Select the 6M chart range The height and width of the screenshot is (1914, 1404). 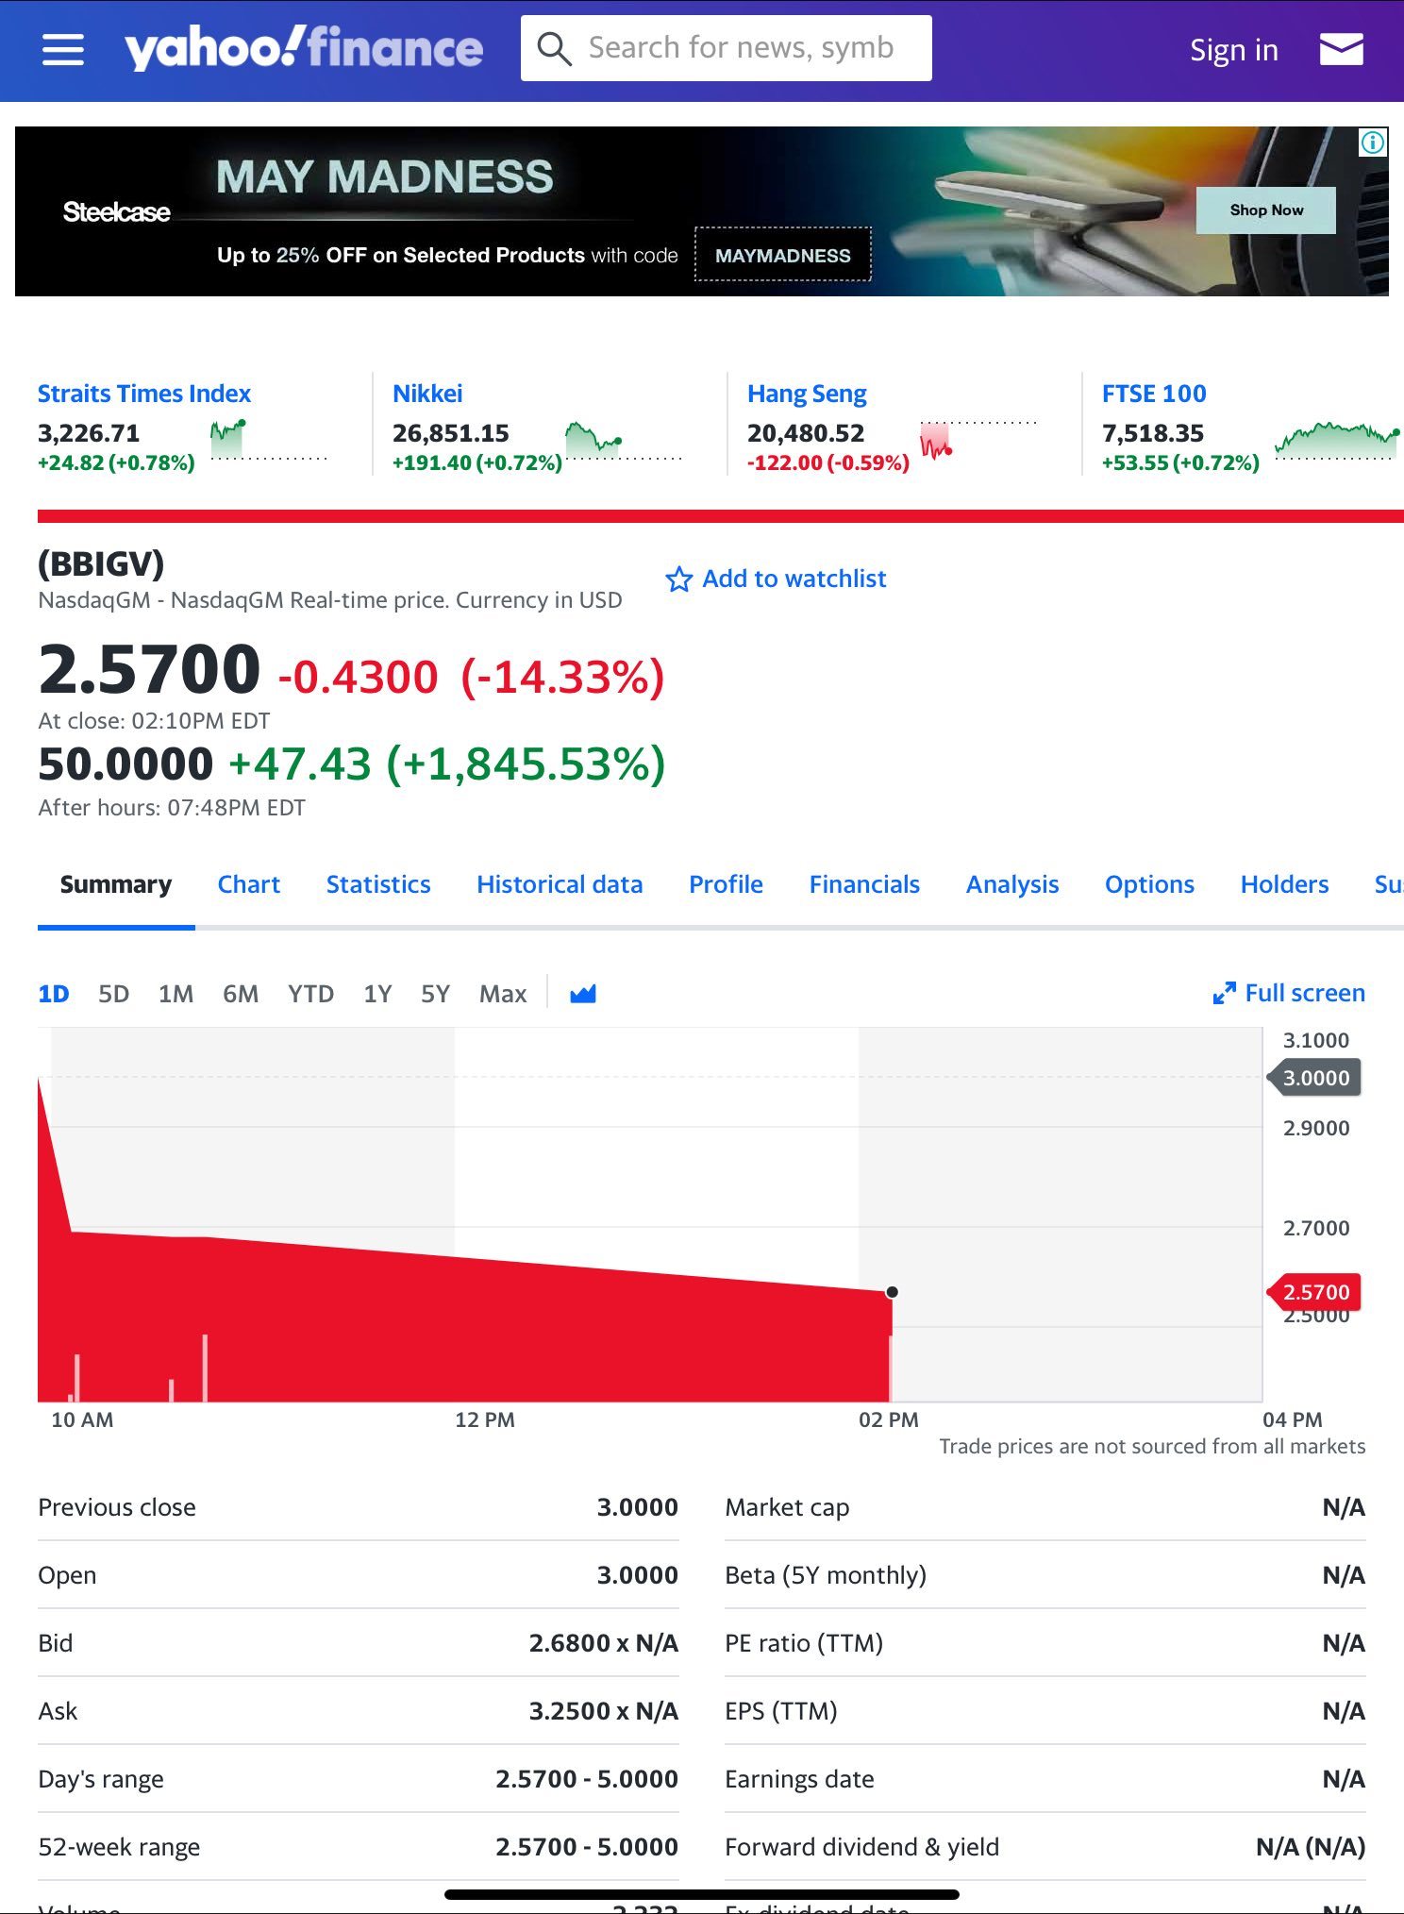click(241, 994)
